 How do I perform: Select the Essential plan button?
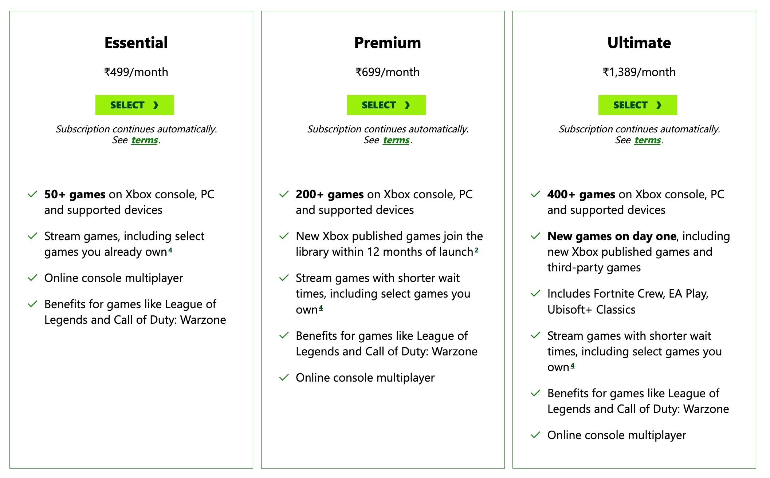point(135,105)
